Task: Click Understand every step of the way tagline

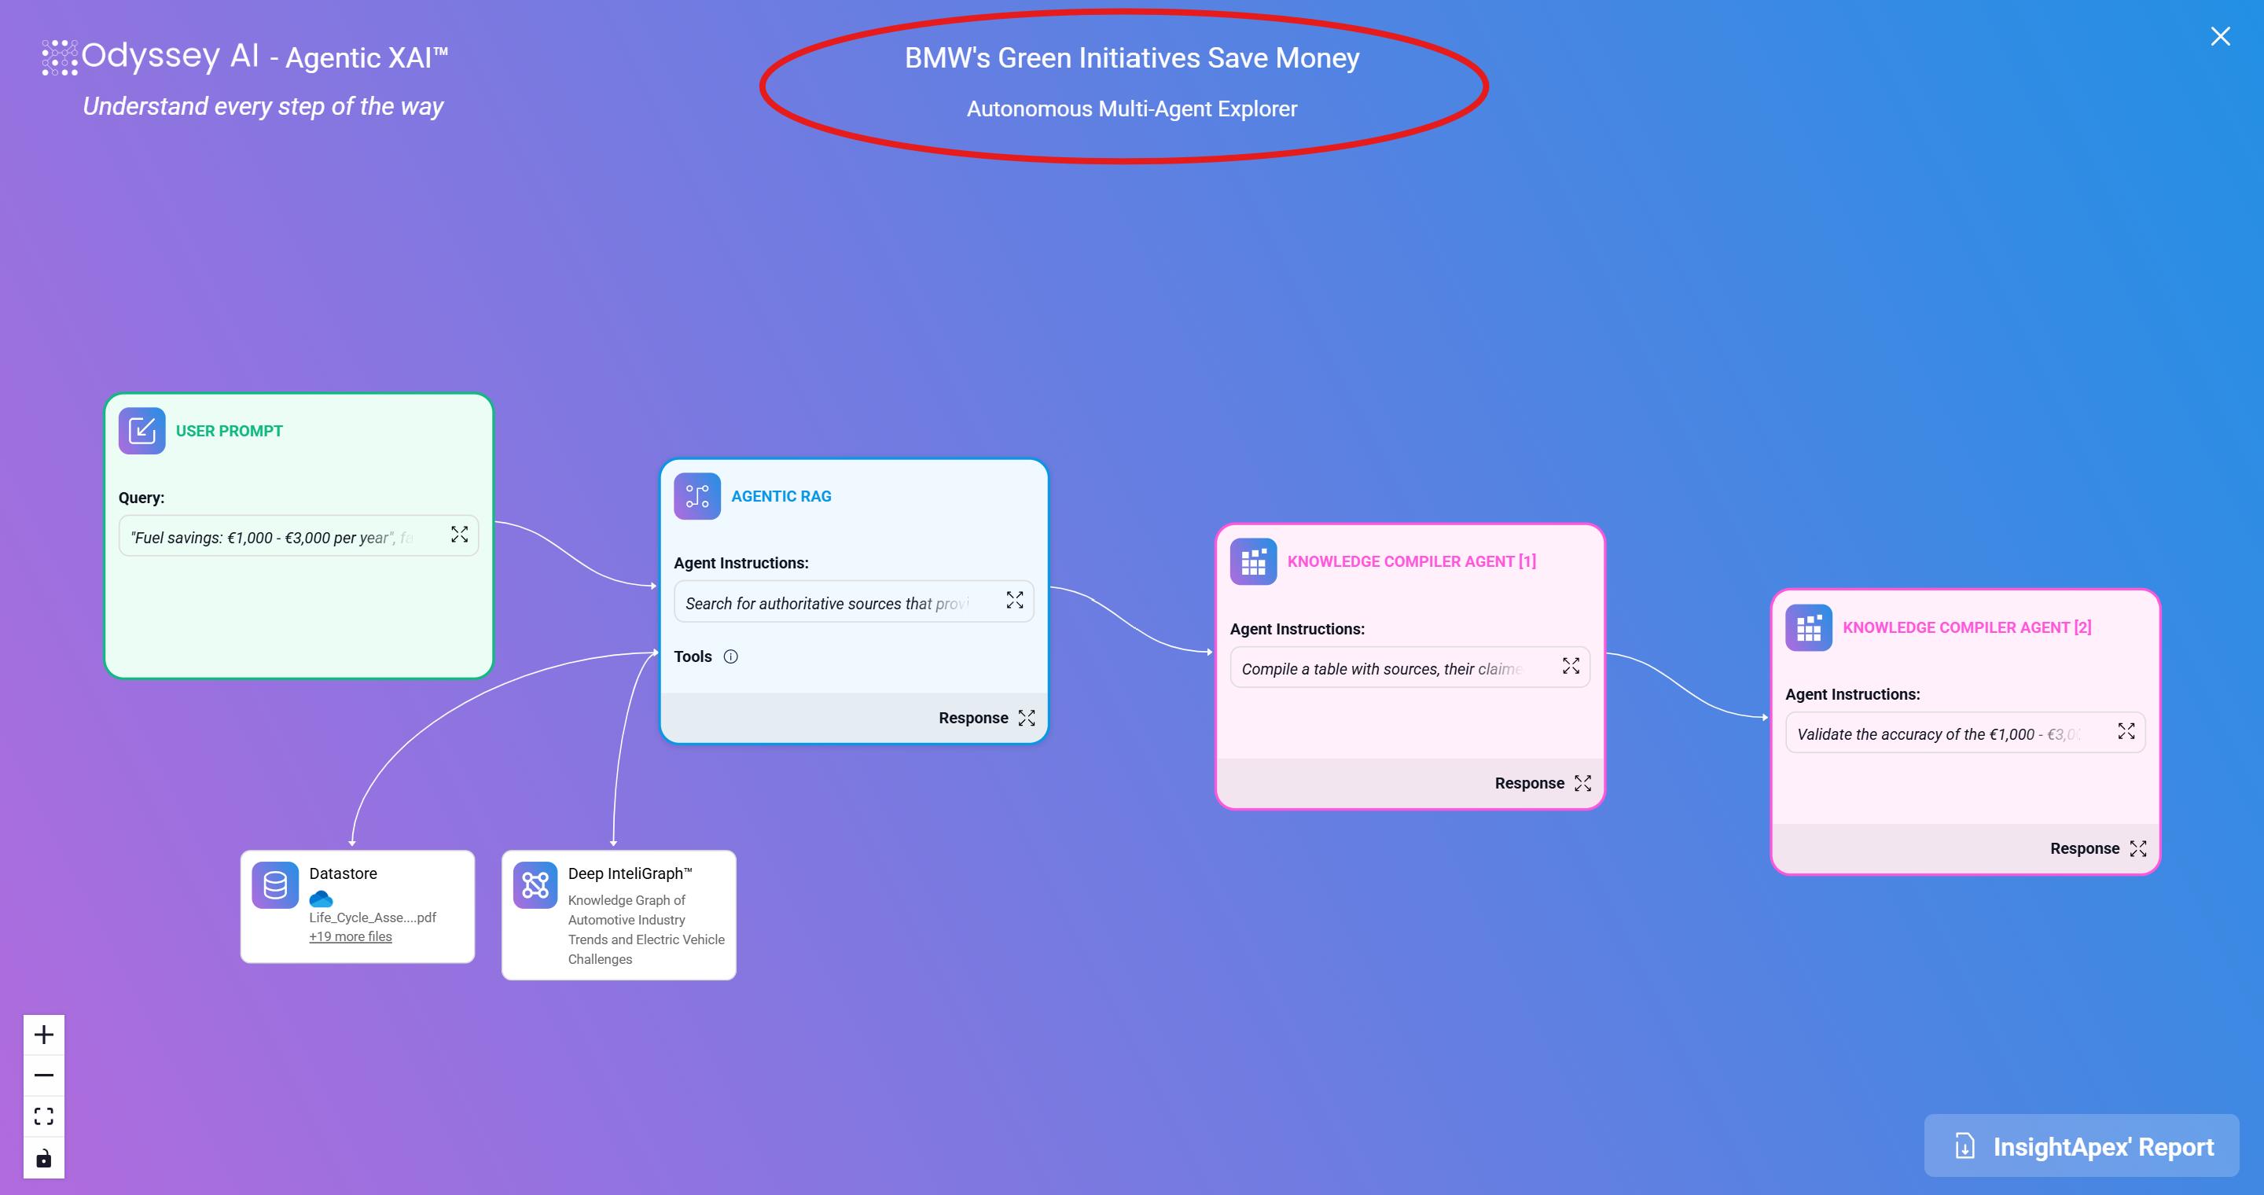Action: 263,106
